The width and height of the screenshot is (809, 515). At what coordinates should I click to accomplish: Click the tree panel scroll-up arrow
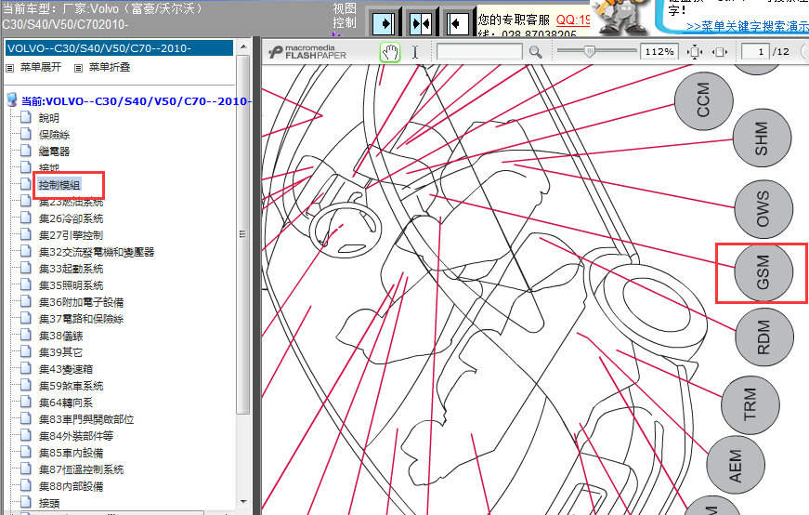(243, 46)
